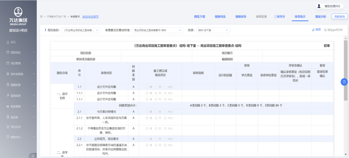This screenshot has height=158, width=349.
Task: Select 优化 for row 2.1 与方案对照情况
Action: (165, 111)
